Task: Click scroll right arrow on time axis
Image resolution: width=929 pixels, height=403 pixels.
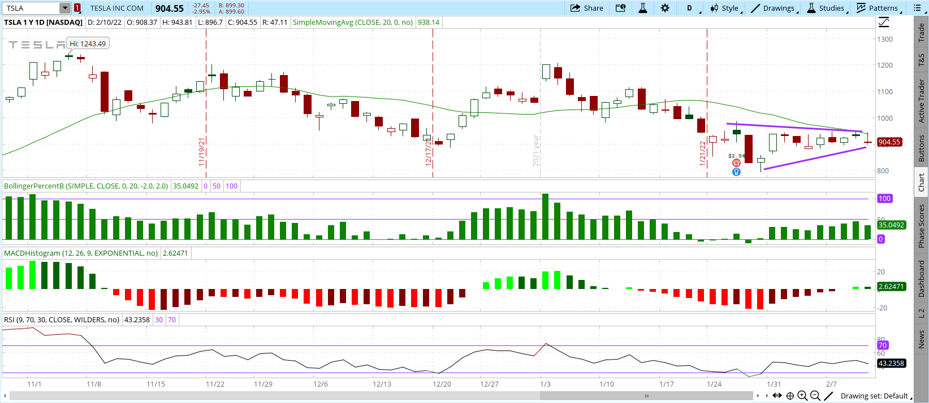Action: click(767, 396)
